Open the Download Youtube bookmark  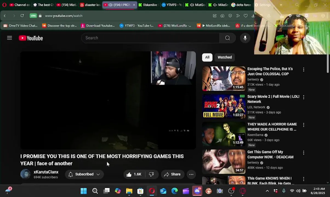point(98,26)
